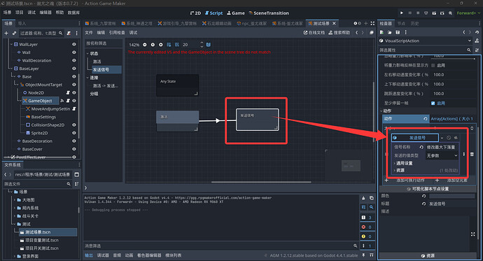483x261 pixels.
Task: Toggle visibility of Sprite2D node
Action: coord(74,133)
